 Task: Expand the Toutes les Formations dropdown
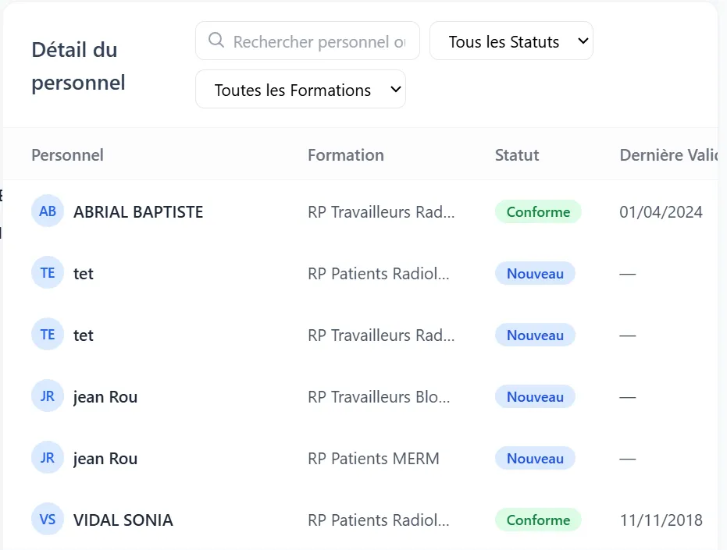[x=301, y=89]
